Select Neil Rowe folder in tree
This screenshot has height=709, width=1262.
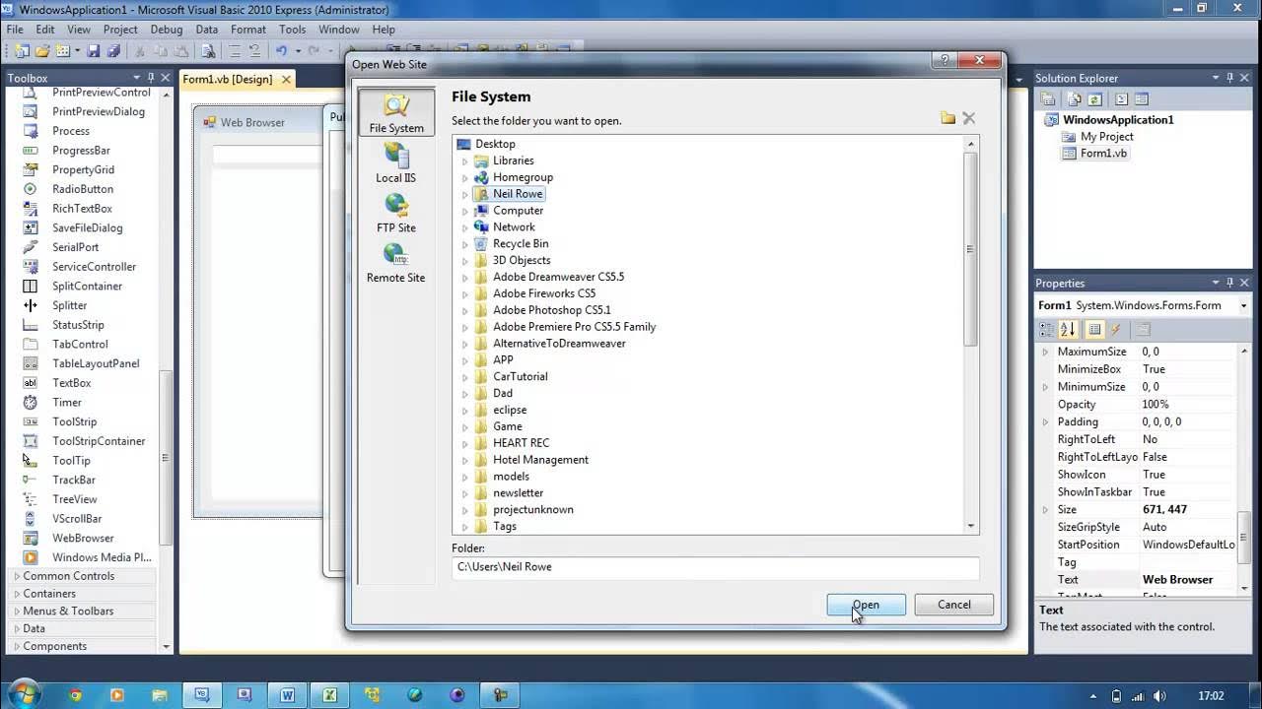pos(518,194)
